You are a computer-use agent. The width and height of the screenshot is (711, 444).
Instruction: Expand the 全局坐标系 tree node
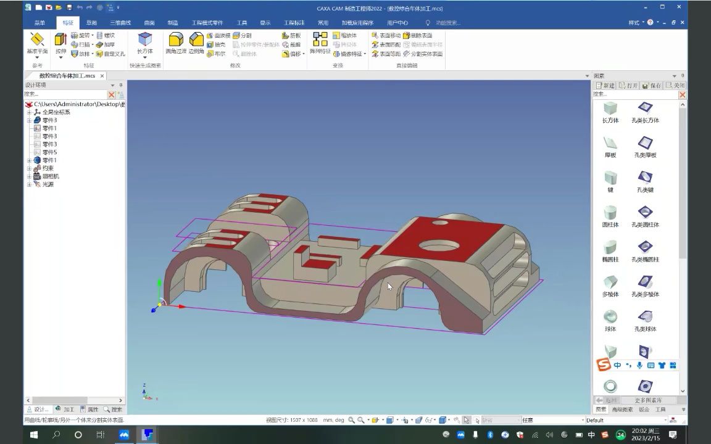(x=29, y=112)
